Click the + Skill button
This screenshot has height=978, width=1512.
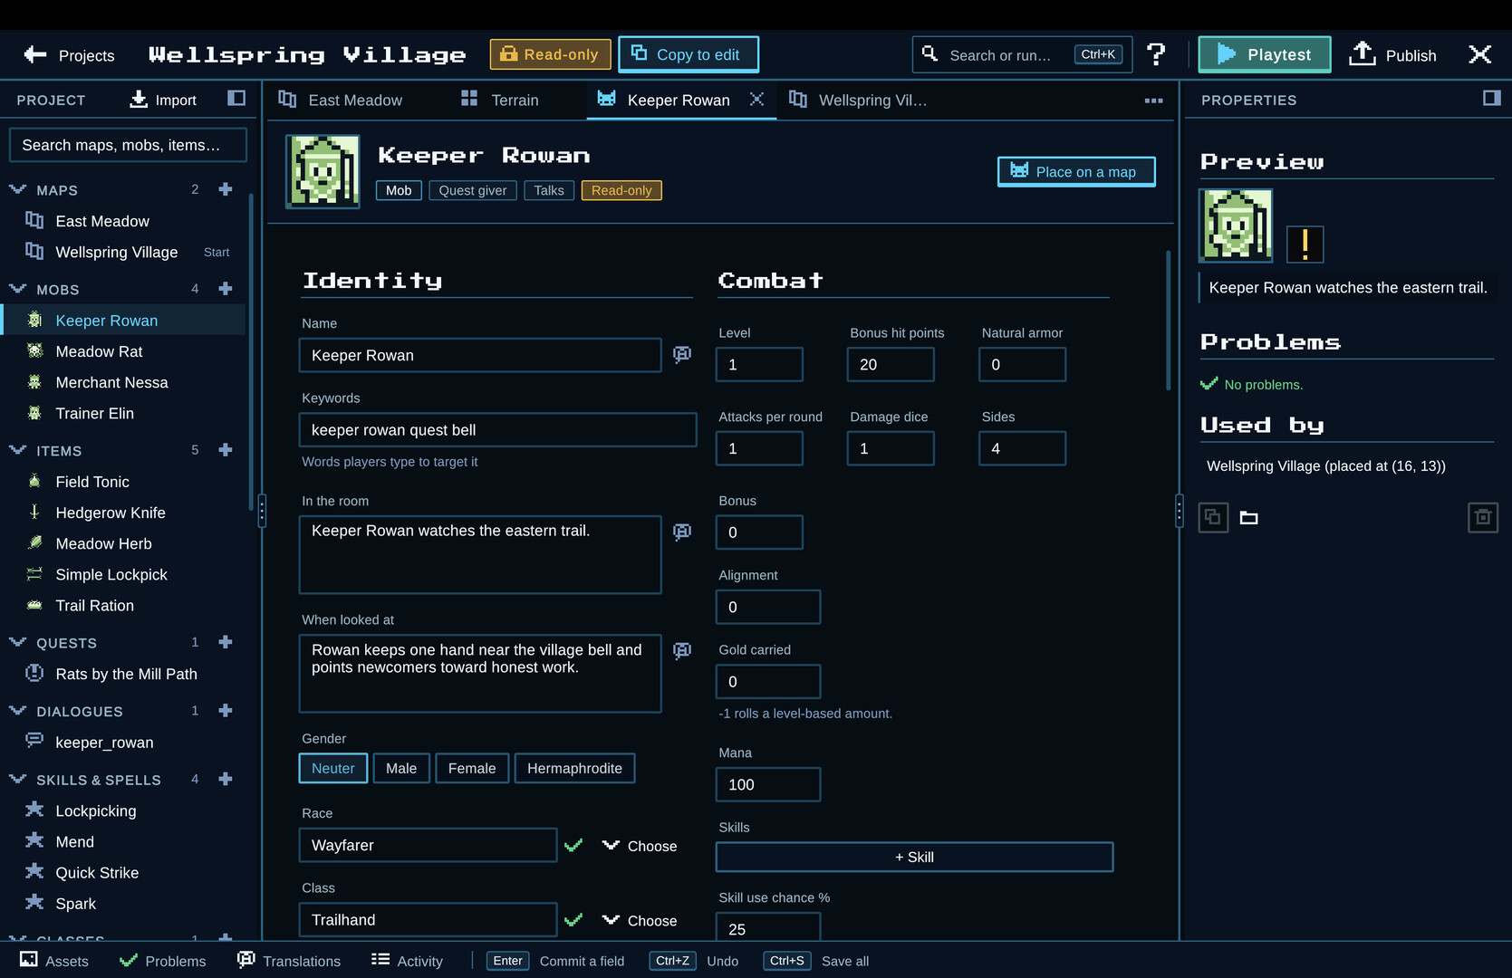pyautogui.click(x=914, y=857)
